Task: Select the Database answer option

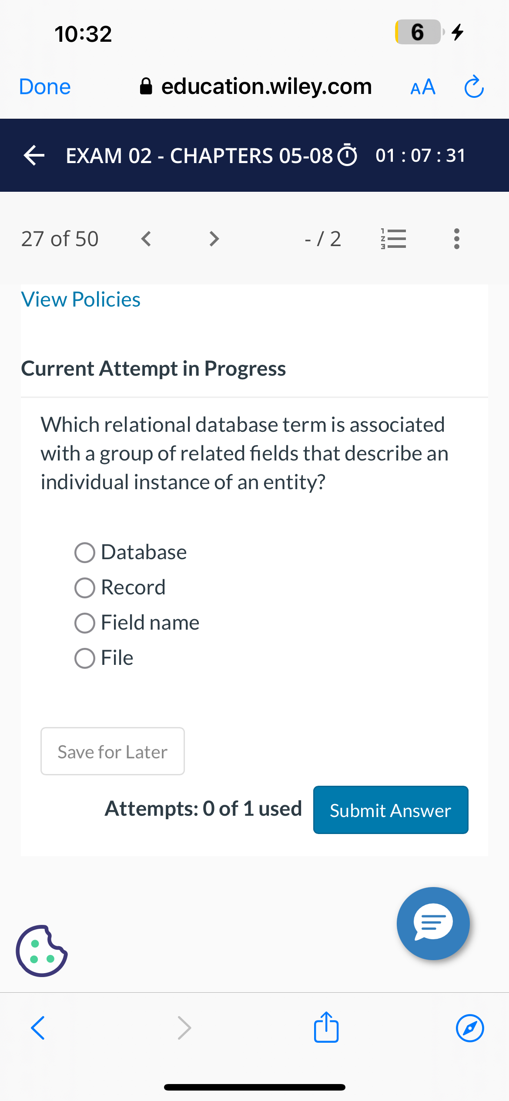Action: [x=85, y=553]
